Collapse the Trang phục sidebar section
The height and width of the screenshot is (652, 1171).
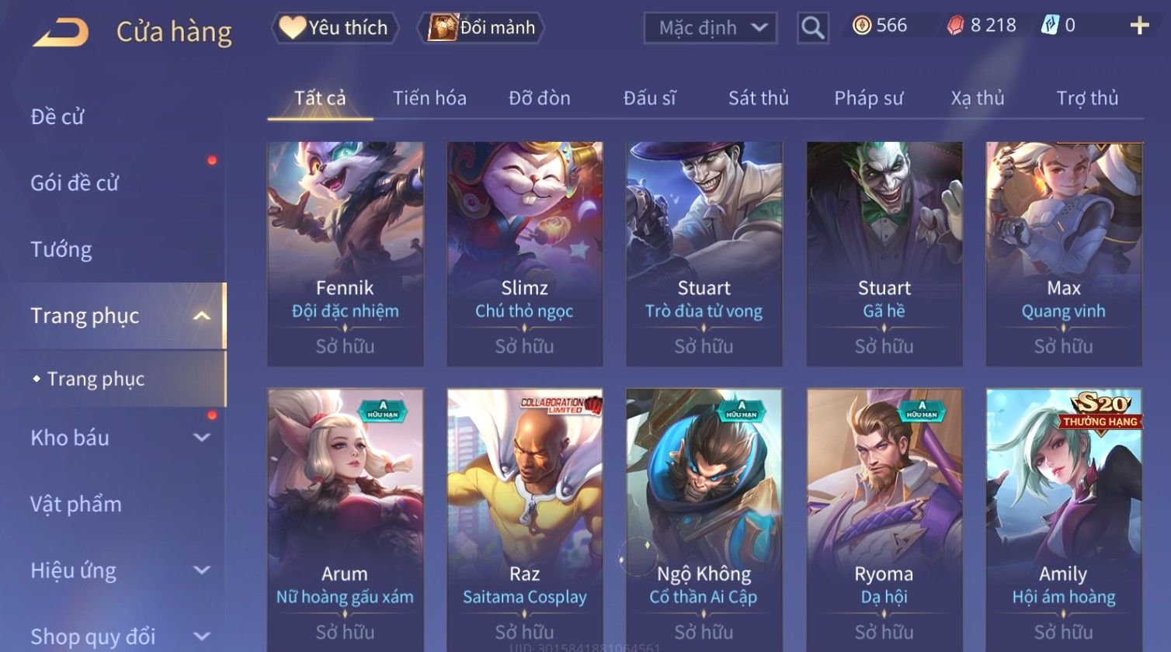click(x=202, y=316)
